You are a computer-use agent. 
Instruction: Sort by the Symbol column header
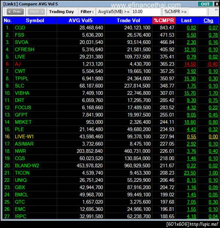(x=35, y=21)
